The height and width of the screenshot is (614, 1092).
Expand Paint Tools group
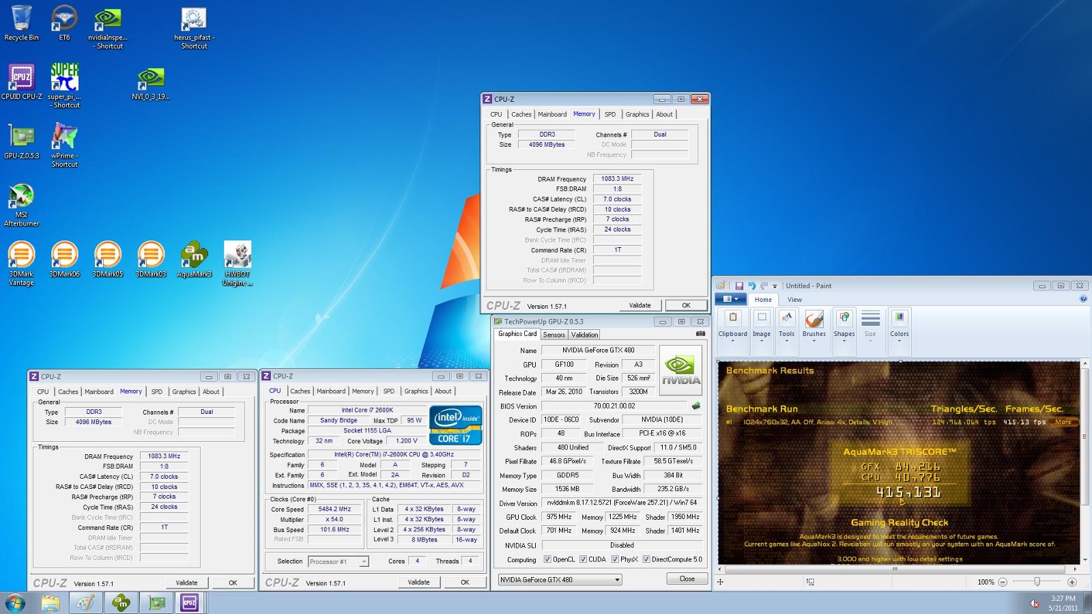pos(786,331)
